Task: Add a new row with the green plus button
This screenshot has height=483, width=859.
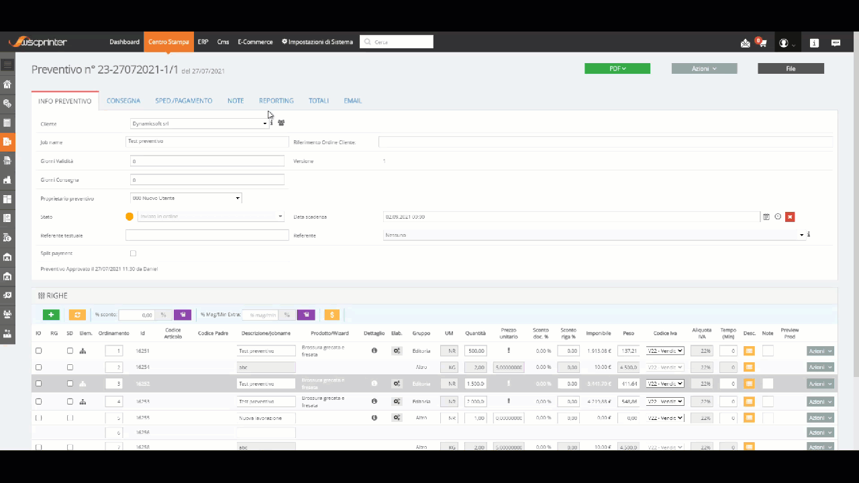Action: tap(51, 315)
